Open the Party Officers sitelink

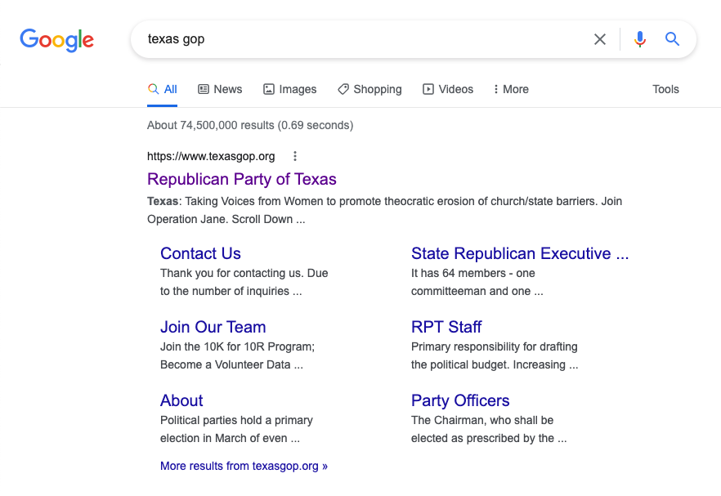pyautogui.click(x=460, y=400)
